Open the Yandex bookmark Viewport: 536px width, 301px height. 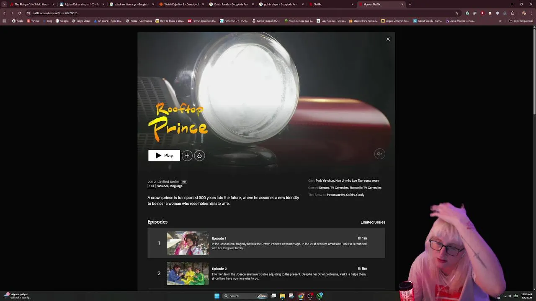(32, 21)
